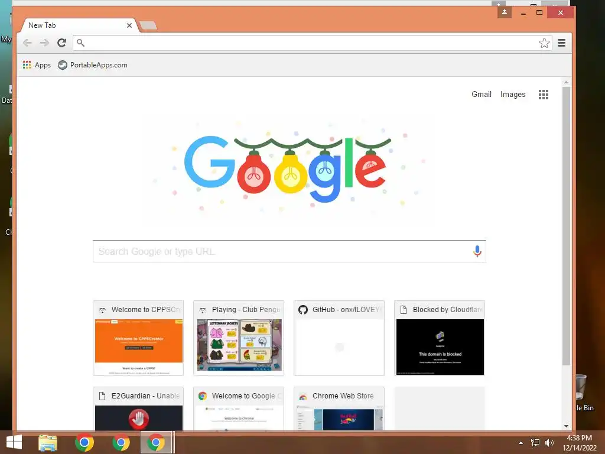Open the Chrome Web Store thumbnail
Viewport: 605px width, 454px height.
[x=339, y=408]
